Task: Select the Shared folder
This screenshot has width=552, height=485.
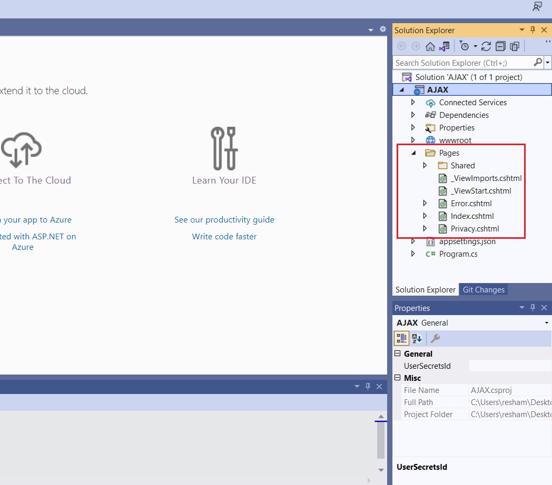Action: (x=462, y=166)
